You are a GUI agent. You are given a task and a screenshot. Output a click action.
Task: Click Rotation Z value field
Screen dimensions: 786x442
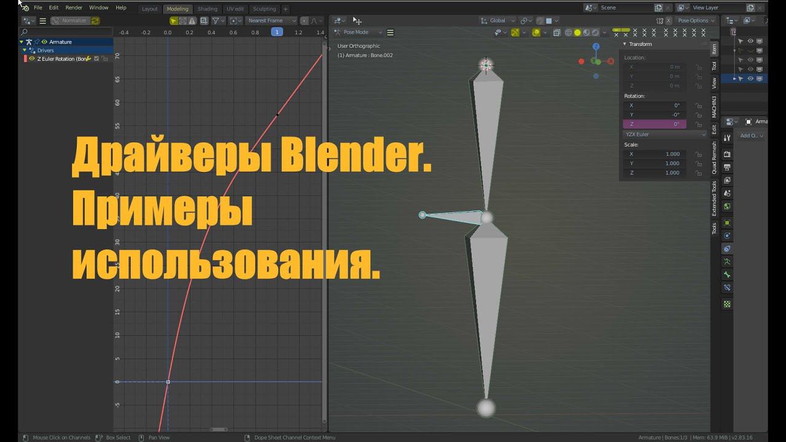(x=655, y=124)
